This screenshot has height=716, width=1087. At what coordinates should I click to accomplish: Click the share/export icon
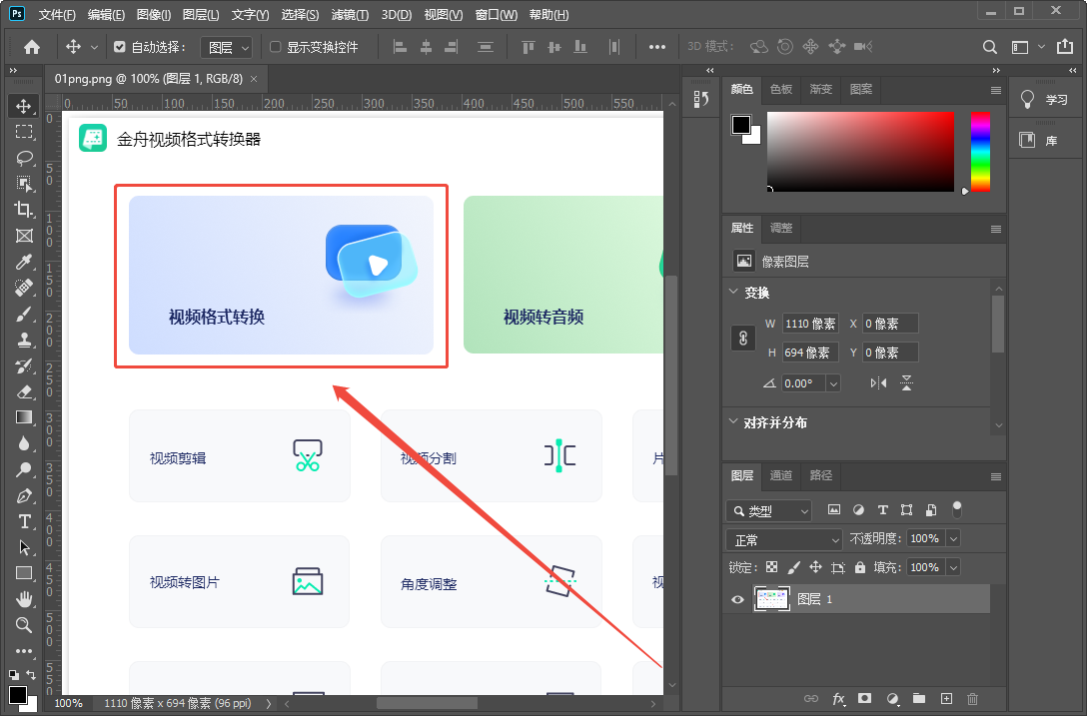tap(1065, 47)
